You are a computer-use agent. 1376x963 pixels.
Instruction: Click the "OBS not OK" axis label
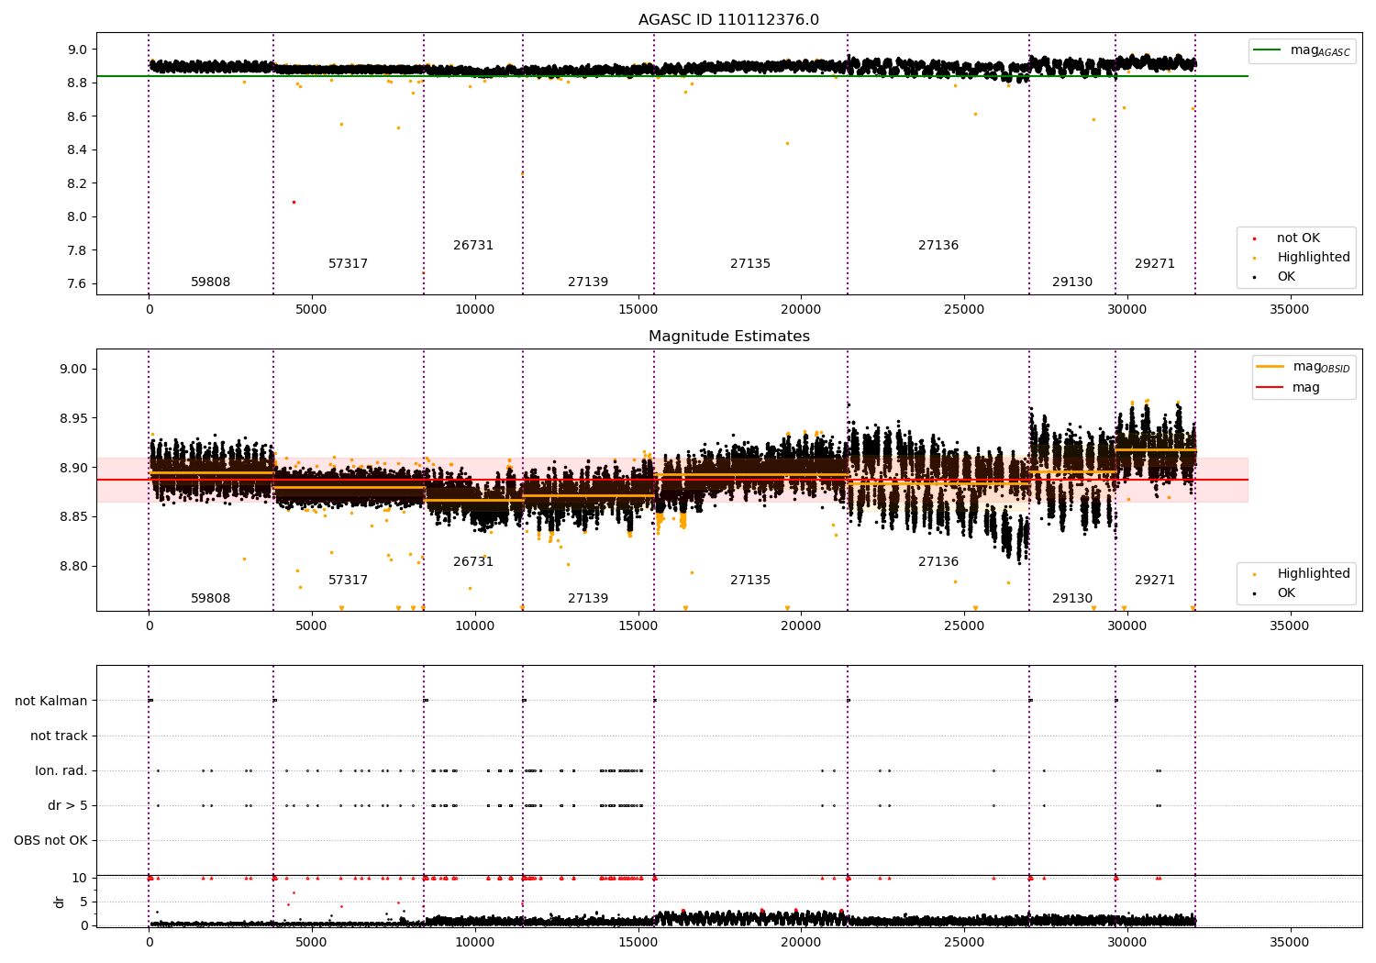[50, 840]
